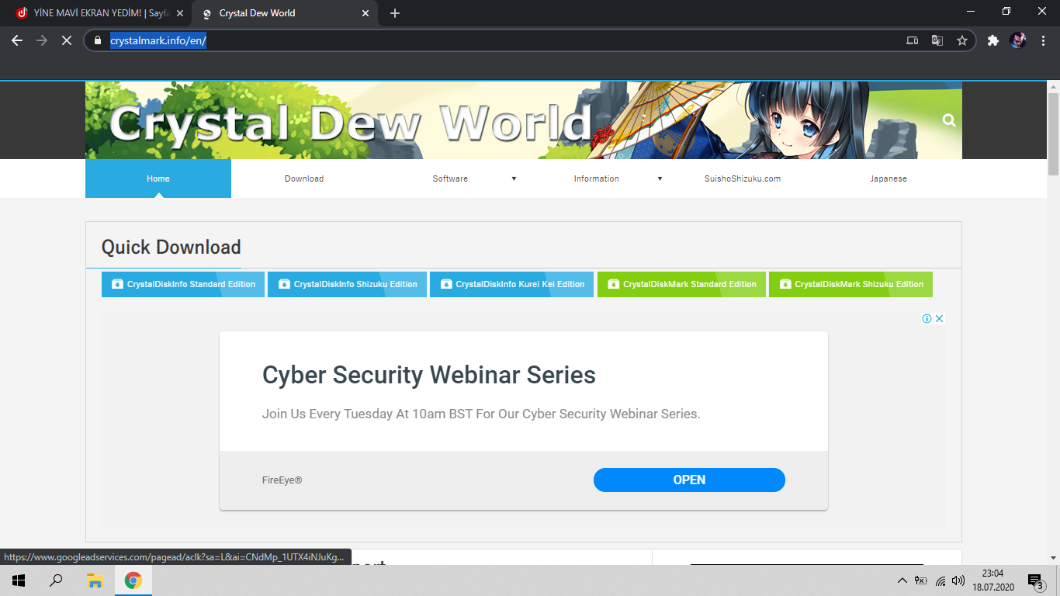
Task: Click the Cyber Security Webinar Series headline
Action: point(429,375)
